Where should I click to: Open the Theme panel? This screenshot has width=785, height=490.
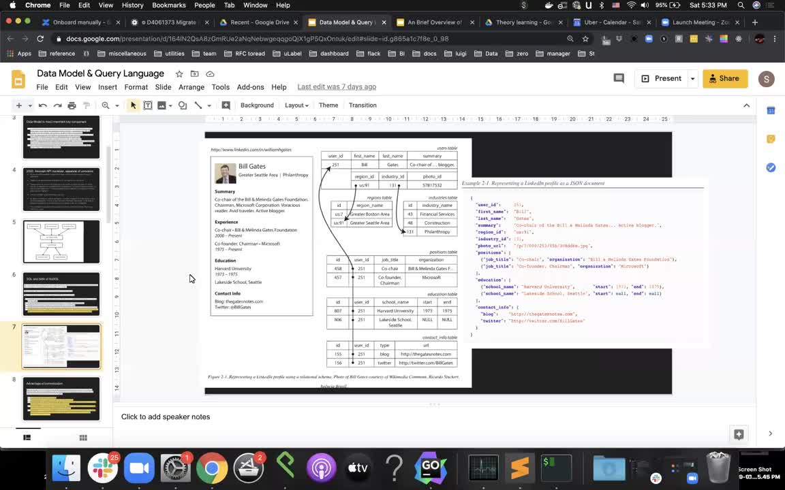(328, 105)
